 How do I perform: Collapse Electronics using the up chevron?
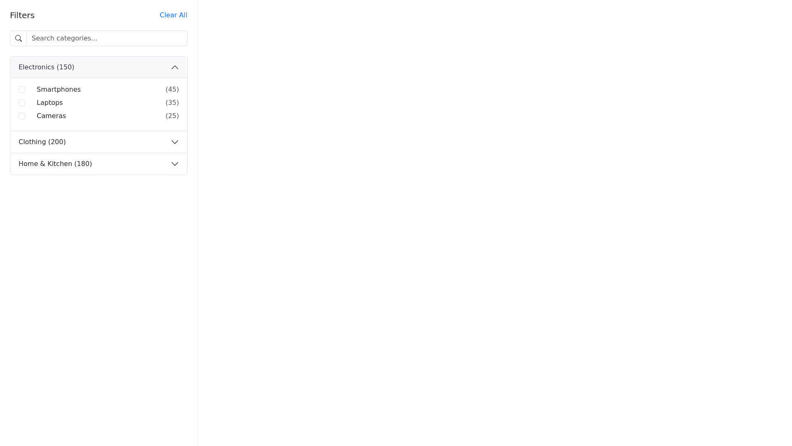[175, 67]
